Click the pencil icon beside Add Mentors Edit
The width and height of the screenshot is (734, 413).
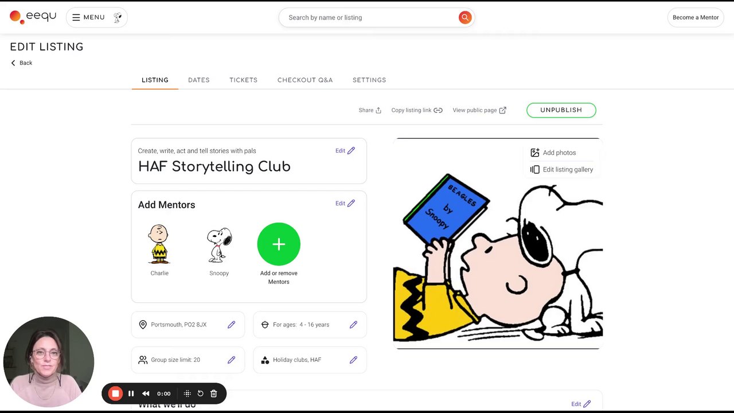pos(351,203)
